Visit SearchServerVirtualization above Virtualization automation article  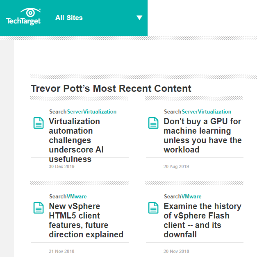pyautogui.click(x=83, y=111)
